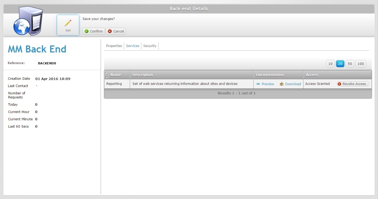
Task: Click the Last 60 Secs label
Action: click(18, 127)
